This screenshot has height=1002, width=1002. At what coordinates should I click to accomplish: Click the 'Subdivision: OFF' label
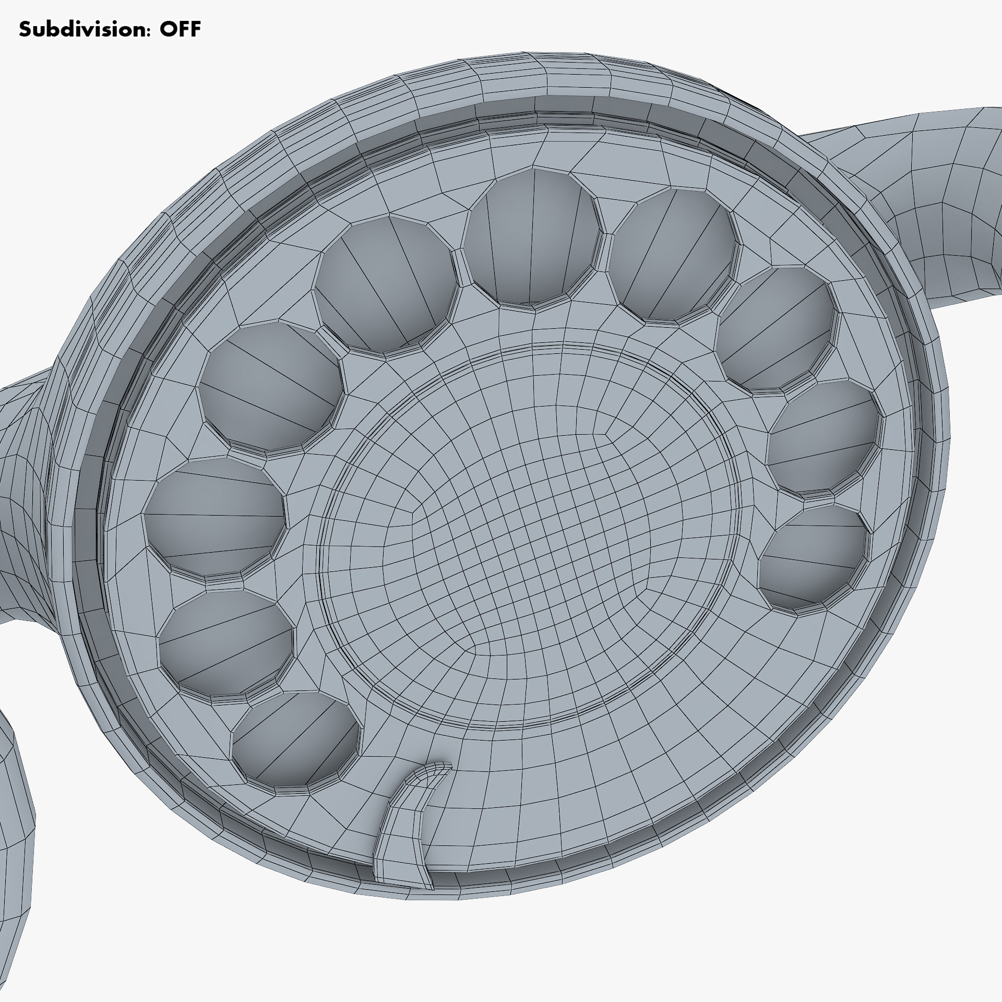pos(110,30)
